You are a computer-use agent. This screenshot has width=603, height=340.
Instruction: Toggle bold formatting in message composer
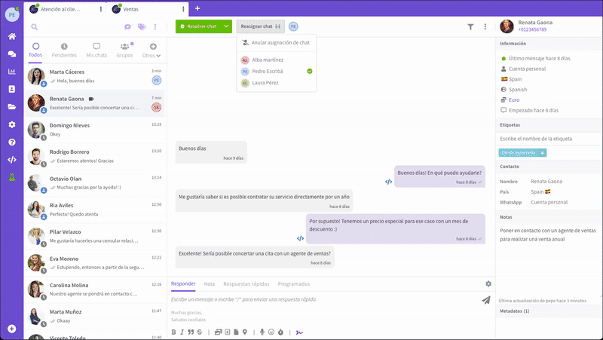(173, 332)
